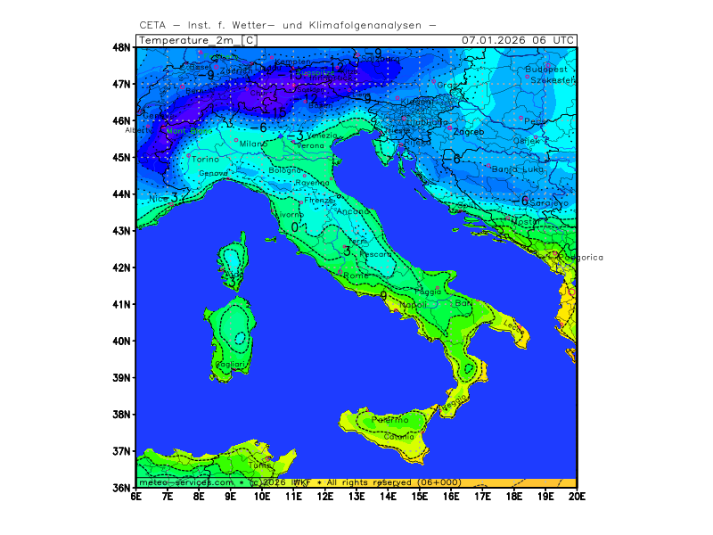Viewport: 713px width, 535px height.
Task: Select the Firenze city label
Action: [x=318, y=202]
